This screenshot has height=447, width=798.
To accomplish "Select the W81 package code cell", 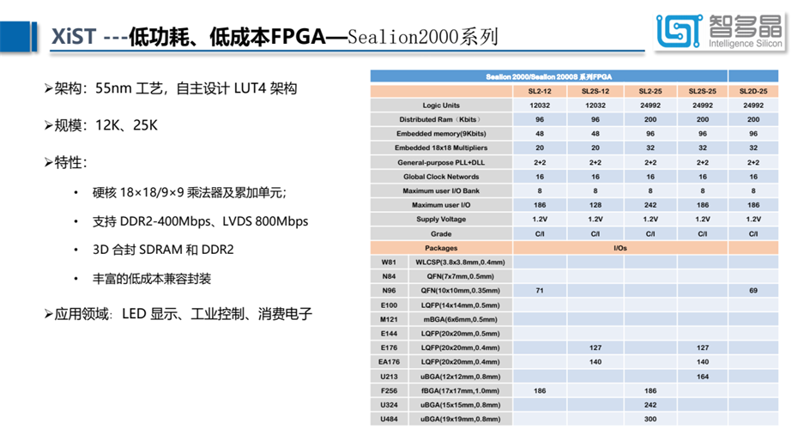I will [388, 262].
